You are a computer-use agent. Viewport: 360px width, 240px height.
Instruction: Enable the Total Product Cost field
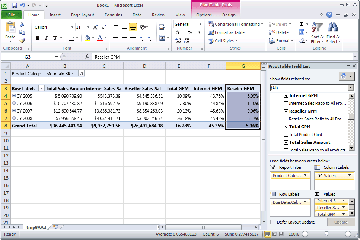click(x=286, y=135)
